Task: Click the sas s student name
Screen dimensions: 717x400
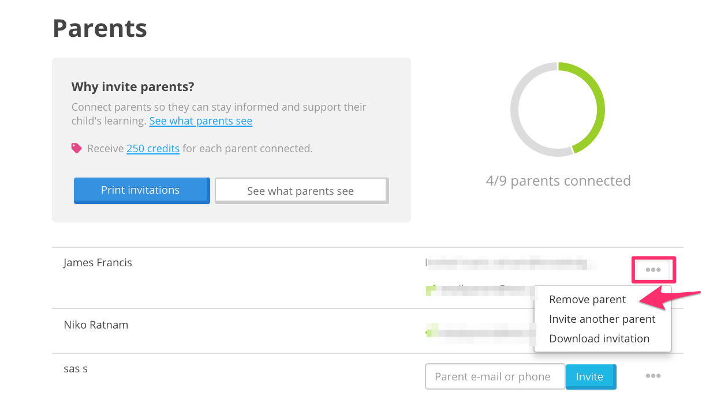Action: tap(76, 369)
